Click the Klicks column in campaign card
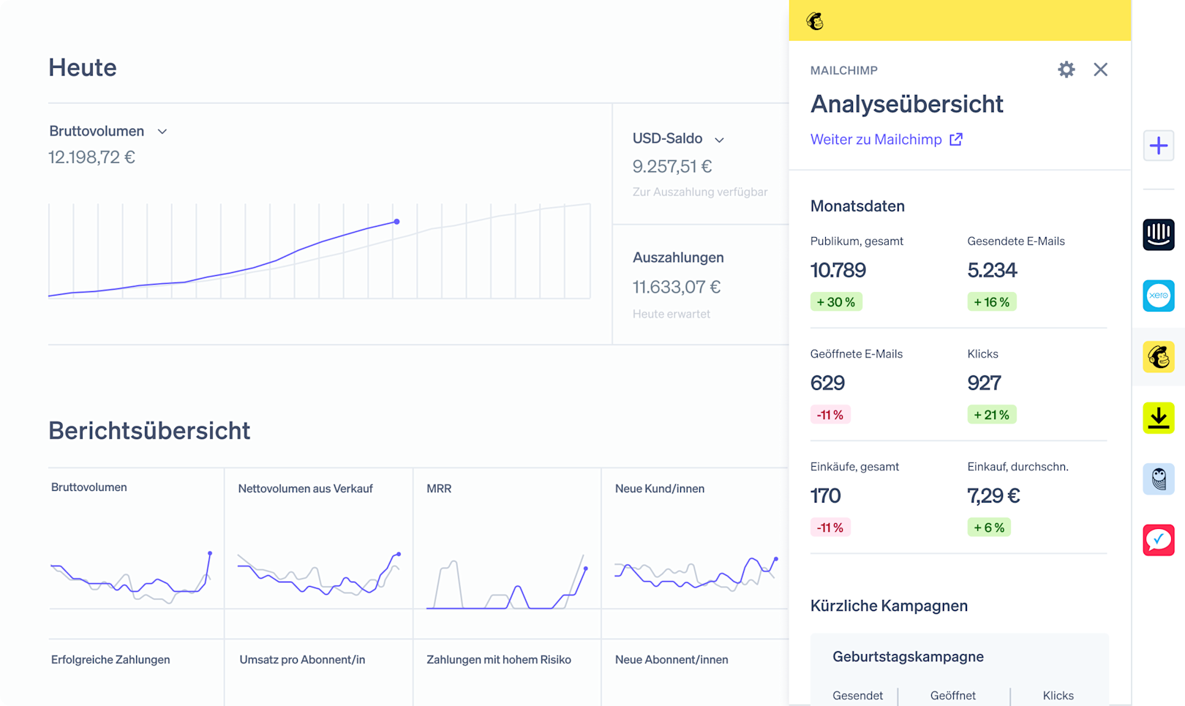 pyautogui.click(x=1058, y=696)
